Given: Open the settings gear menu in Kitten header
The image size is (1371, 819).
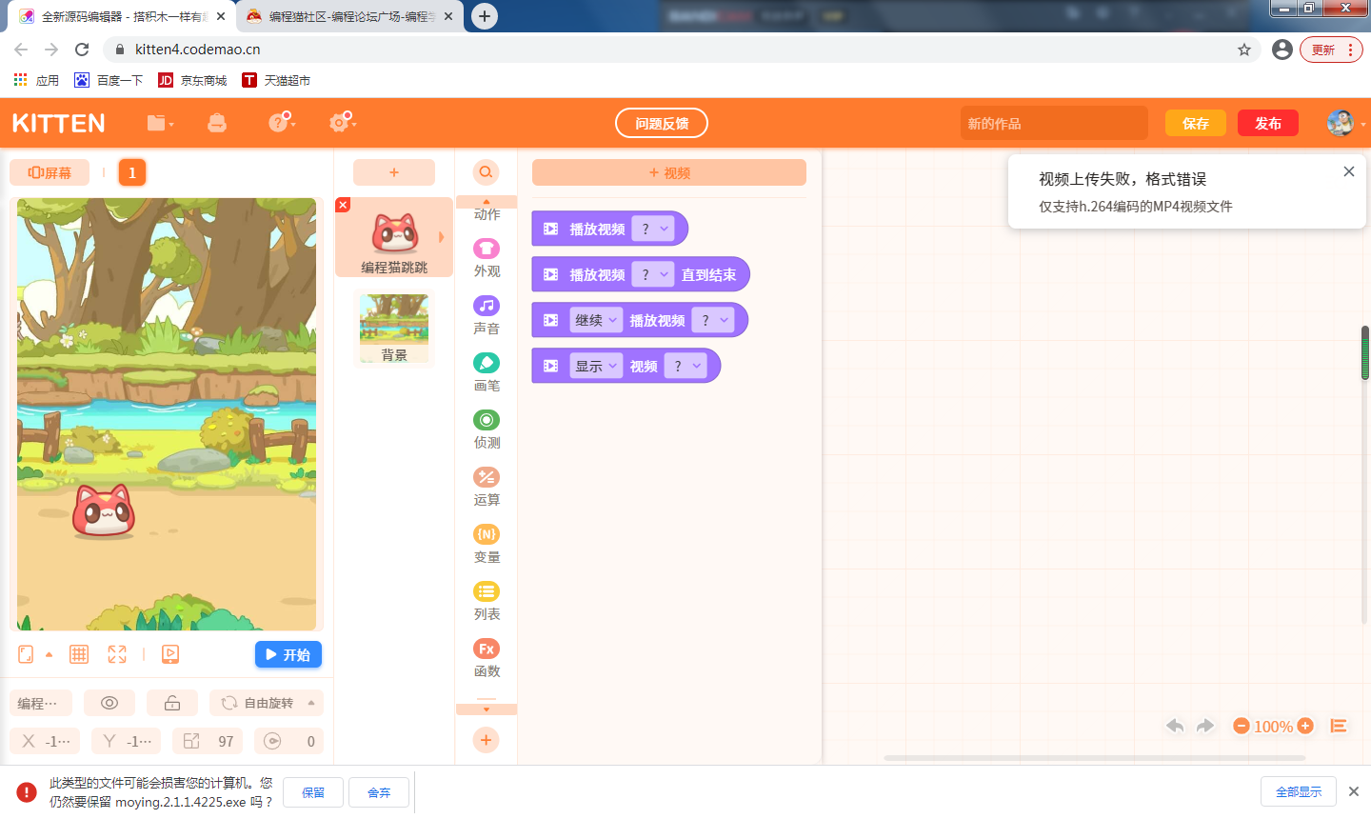Looking at the screenshot, I should coord(342,122).
